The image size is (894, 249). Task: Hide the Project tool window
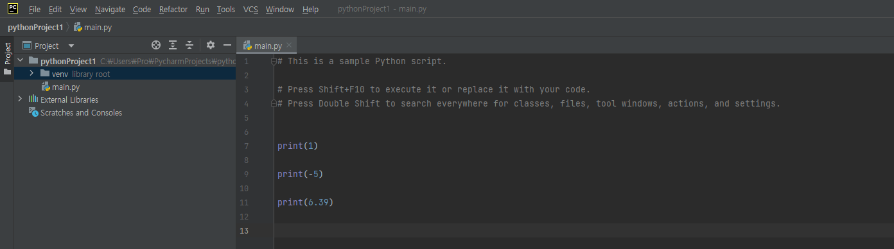pyautogui.click(x=227, y=45)
